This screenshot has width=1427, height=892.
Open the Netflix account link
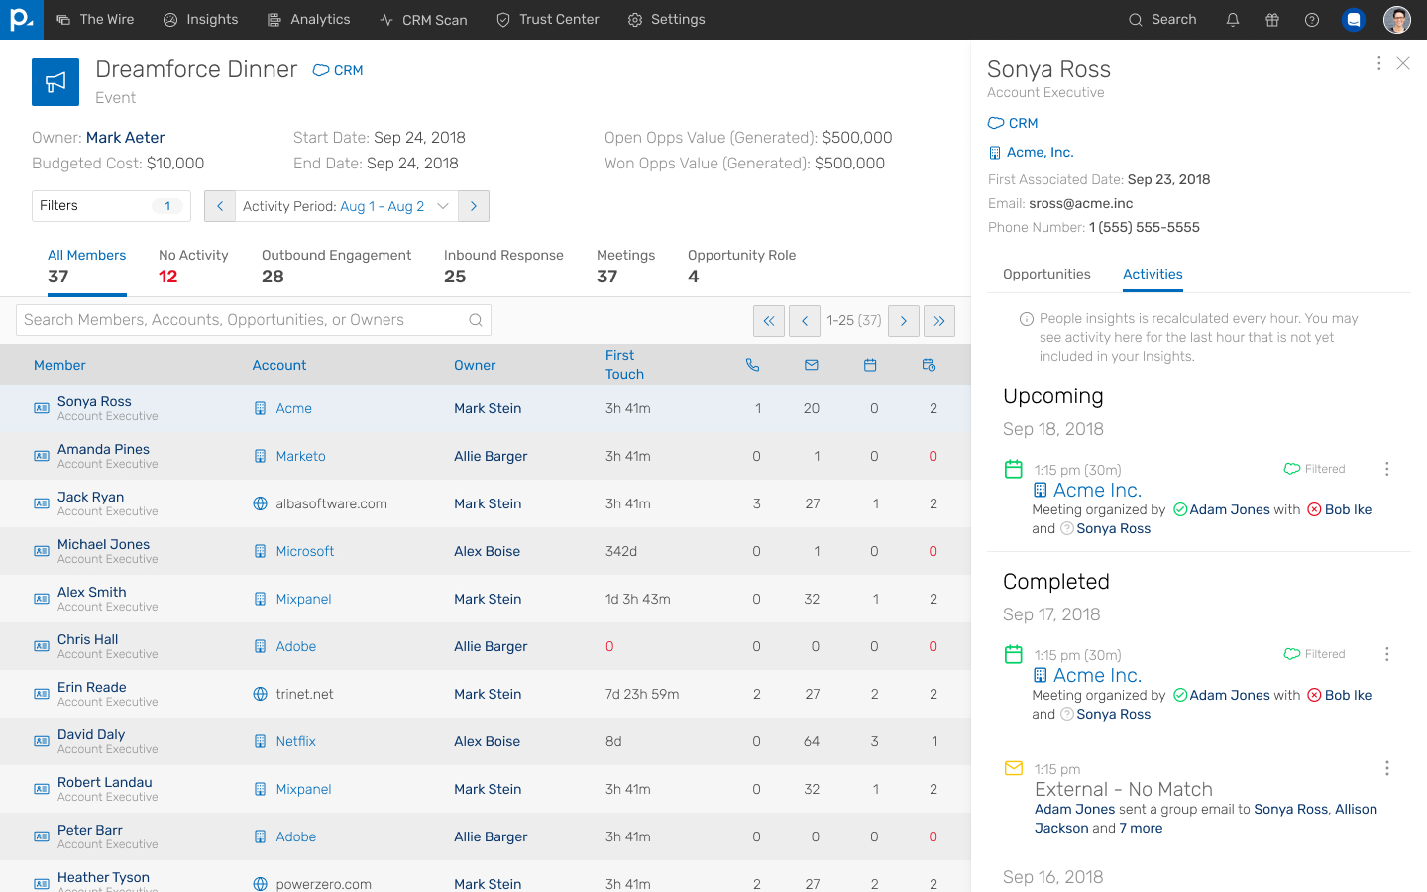[295, 741]
